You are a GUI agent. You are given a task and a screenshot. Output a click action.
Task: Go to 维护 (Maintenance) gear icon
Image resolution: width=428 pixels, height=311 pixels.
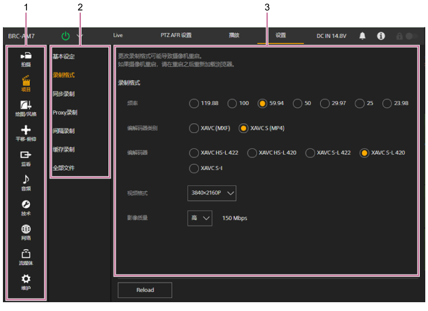pos(26,282)
